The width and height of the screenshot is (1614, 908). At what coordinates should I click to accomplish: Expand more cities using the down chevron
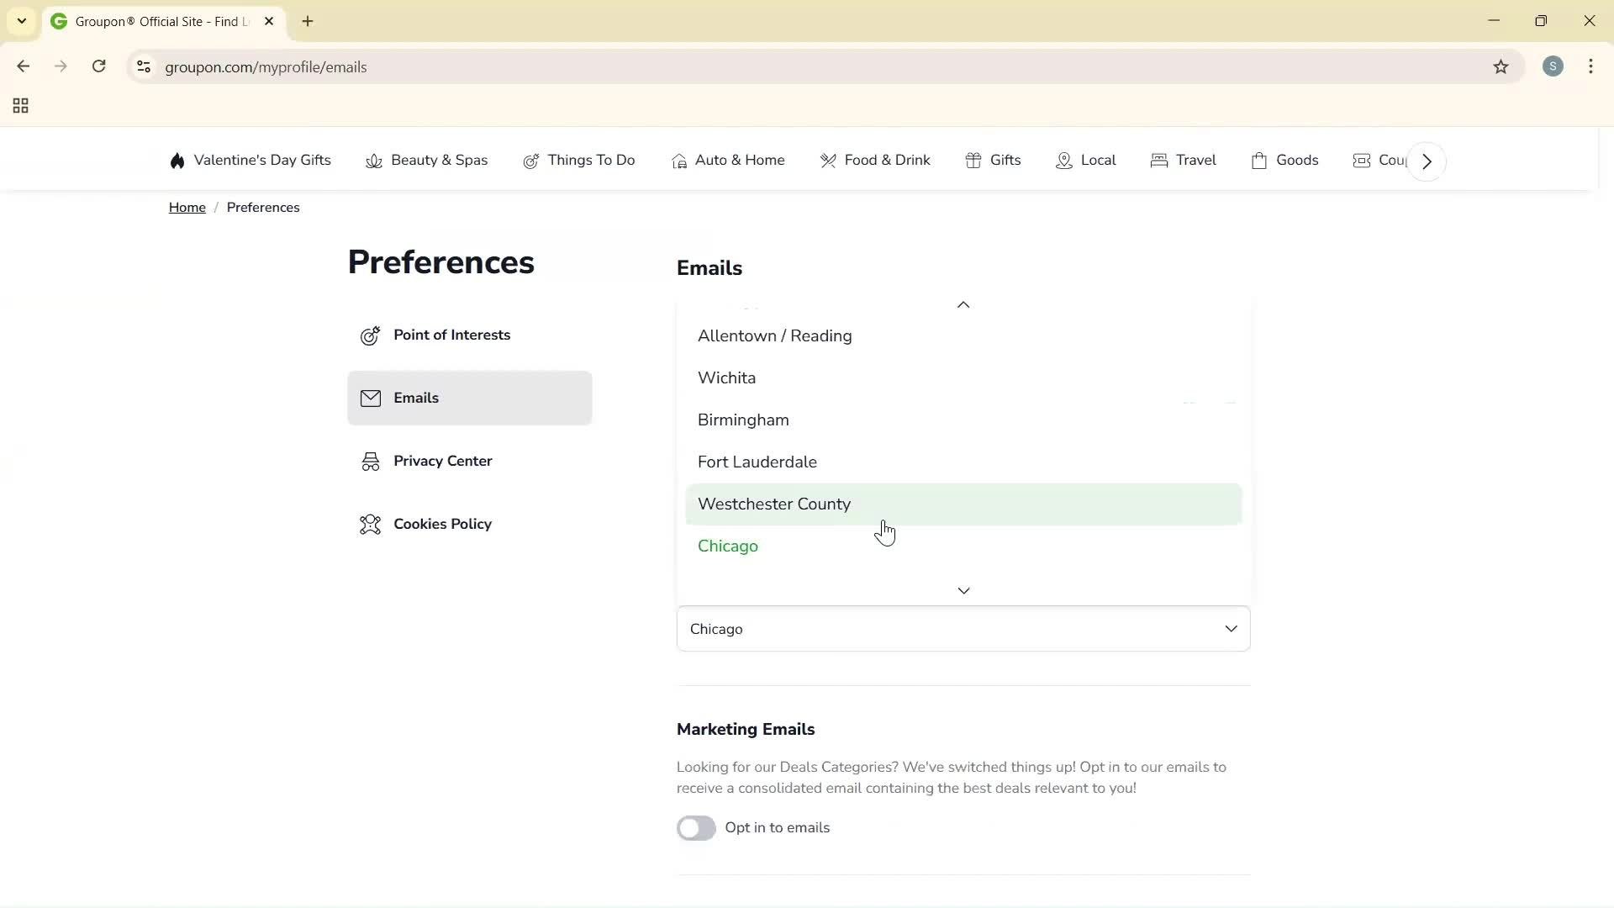pos(963,590)
